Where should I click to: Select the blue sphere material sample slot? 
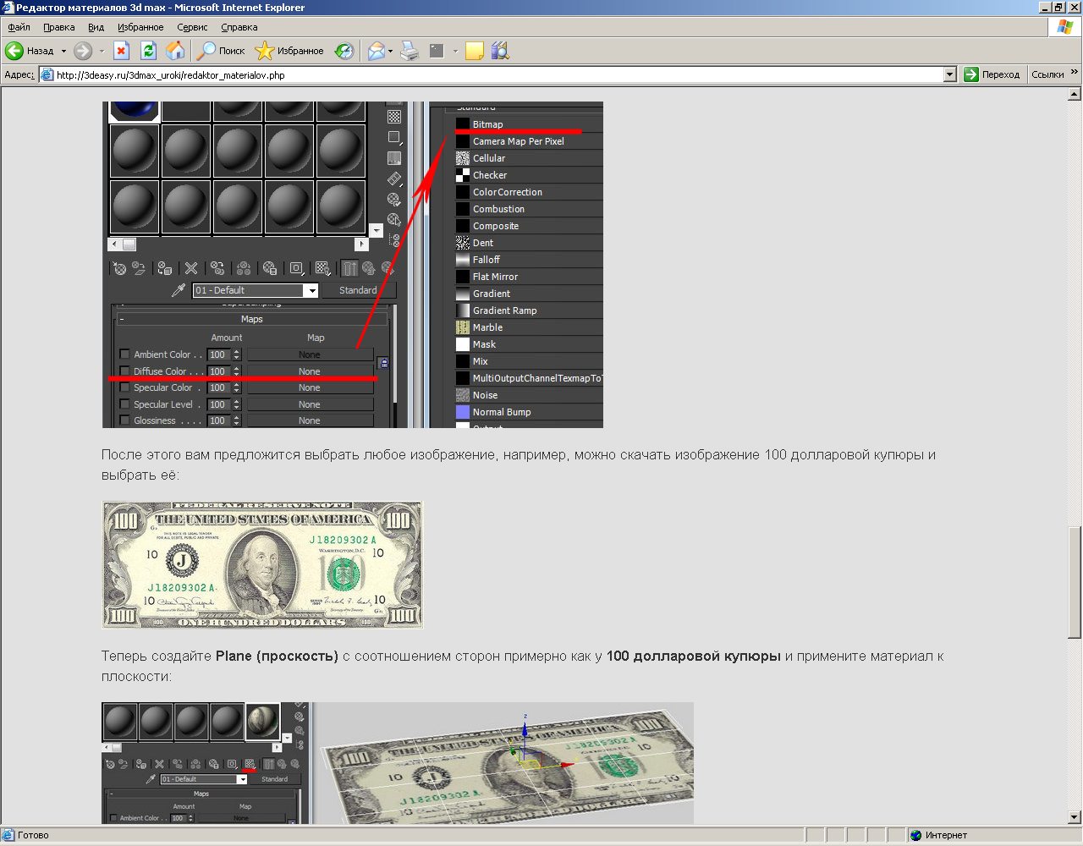tap(134, 111)
